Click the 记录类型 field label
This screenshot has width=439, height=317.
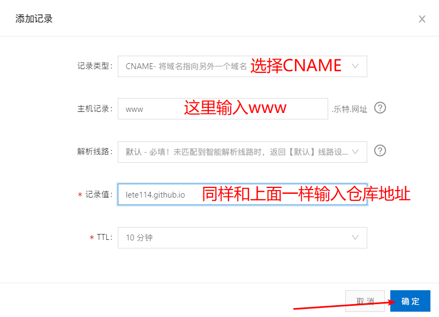click(x=95, y=66)
